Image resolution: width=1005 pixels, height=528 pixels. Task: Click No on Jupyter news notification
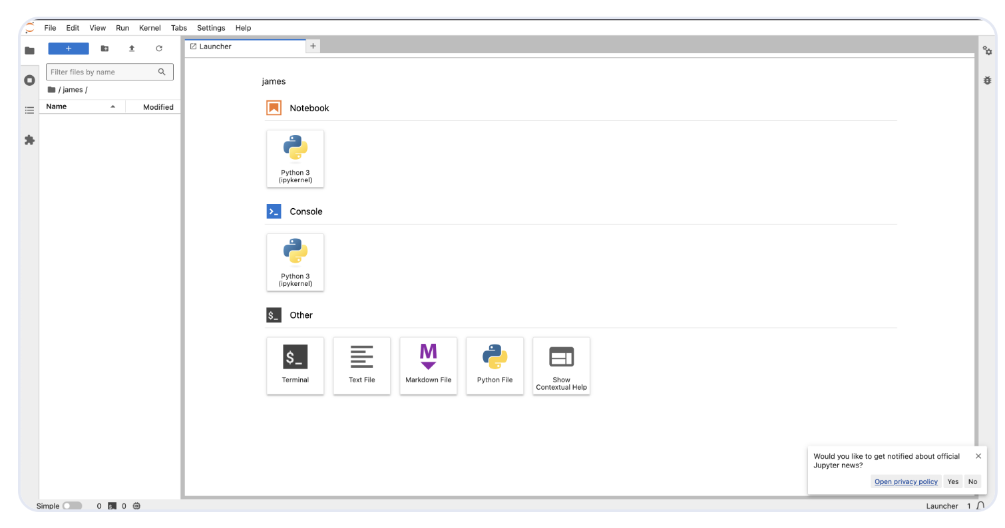coord(973,481)
